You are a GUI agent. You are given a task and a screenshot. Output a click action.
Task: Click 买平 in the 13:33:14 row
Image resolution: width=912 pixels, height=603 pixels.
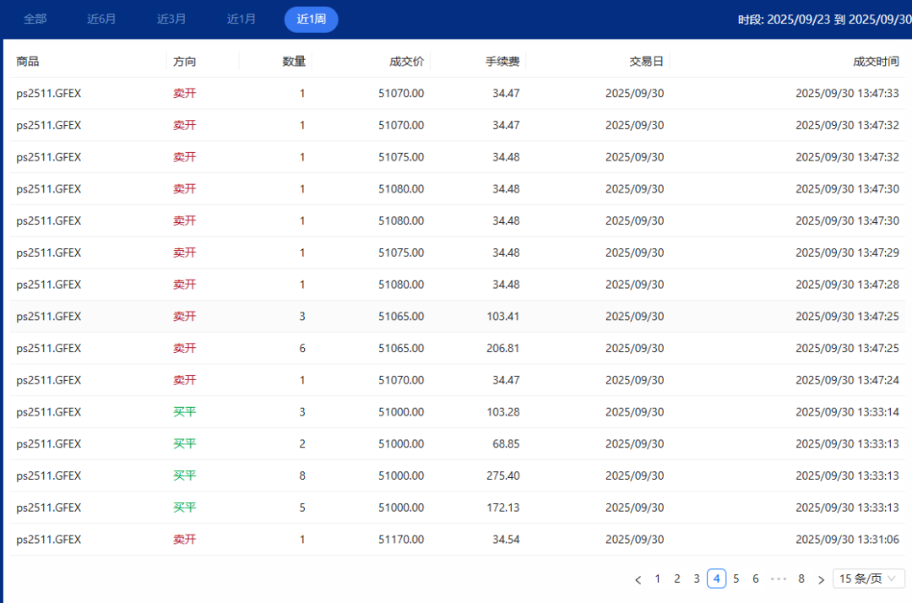point(184,411)
